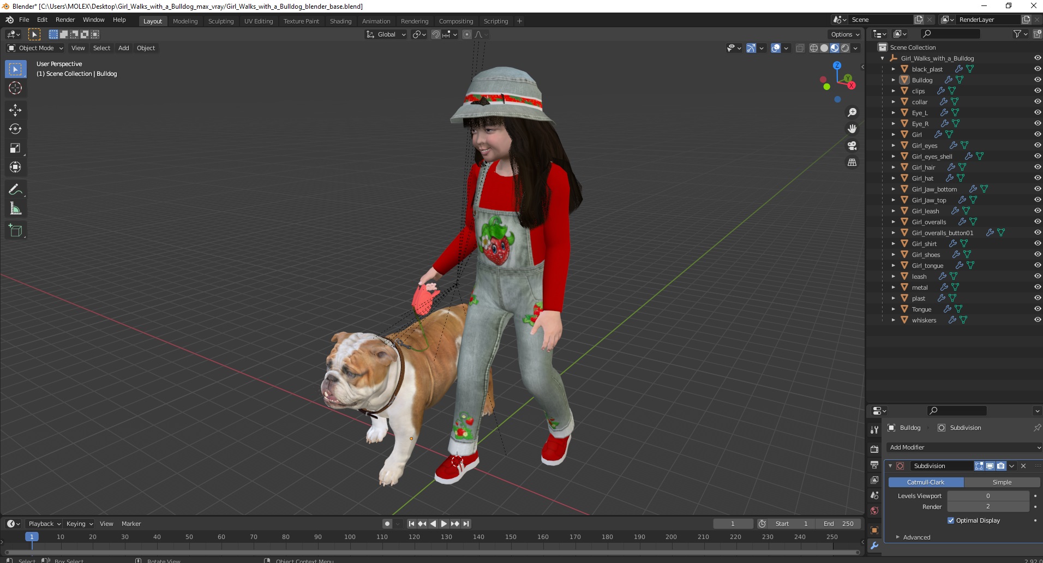
Task: Activate the Rotate tool
Action: pyautogui.click(x=15, y=129)
